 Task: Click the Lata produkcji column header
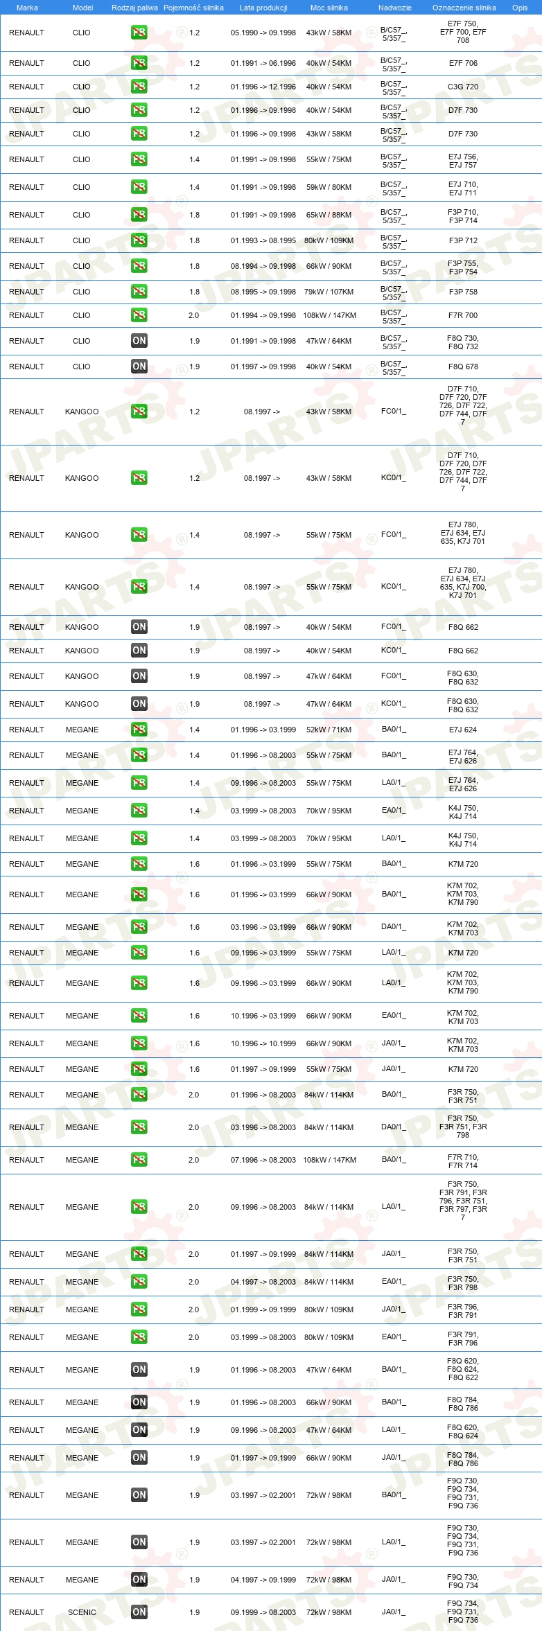(x=263, y=8)
